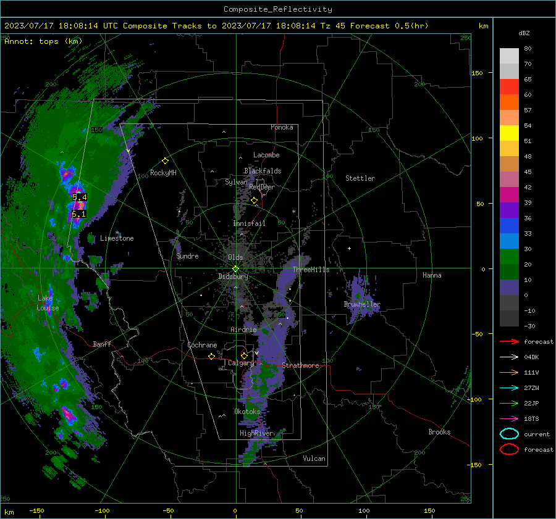
Task: Click the Hanna city label
Action: [x=432, y=275]
